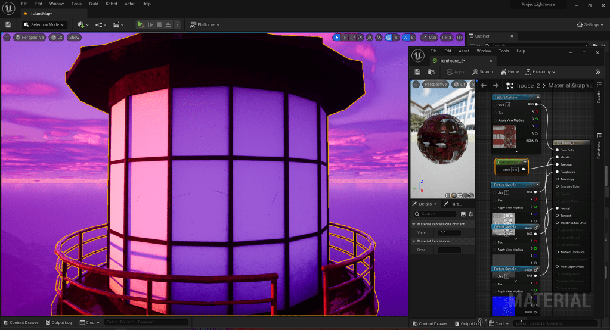This screenshot has height=330, width=610.
Task: Click the material editor save icon
Action: (418, 71)
